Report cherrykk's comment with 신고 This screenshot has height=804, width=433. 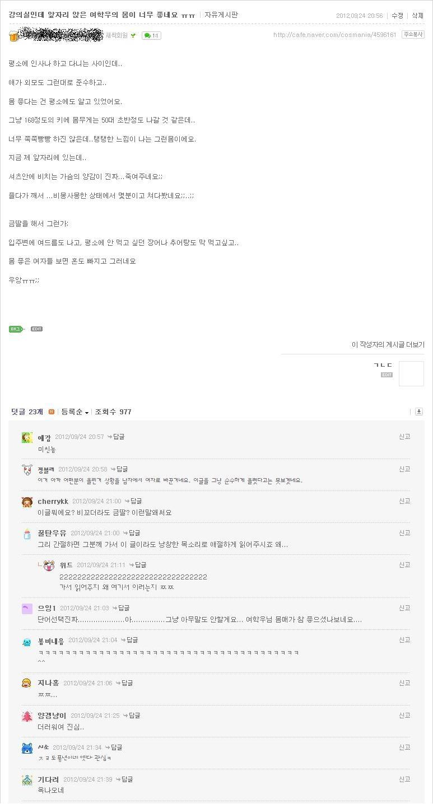click(x=404, y=501)
